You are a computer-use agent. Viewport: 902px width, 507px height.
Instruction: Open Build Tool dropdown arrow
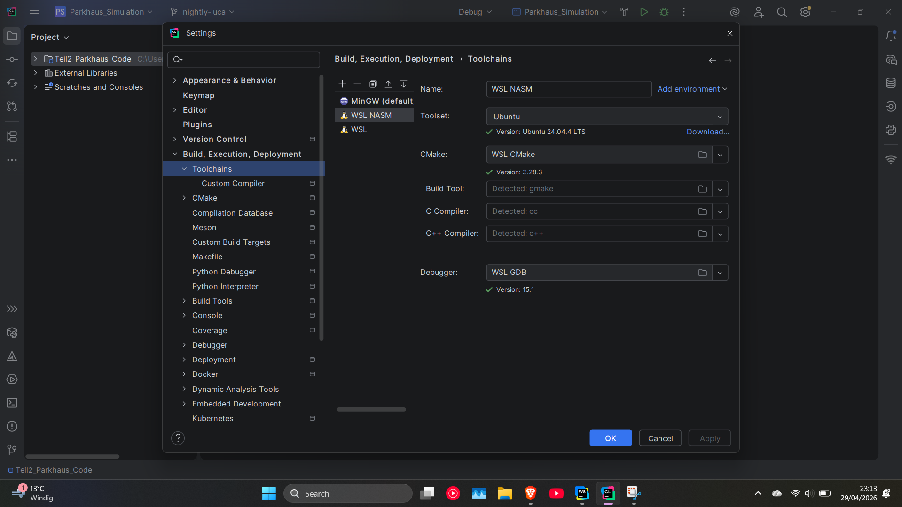720,189
